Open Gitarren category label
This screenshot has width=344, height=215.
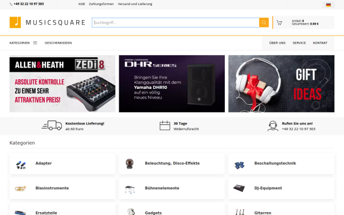263,213
